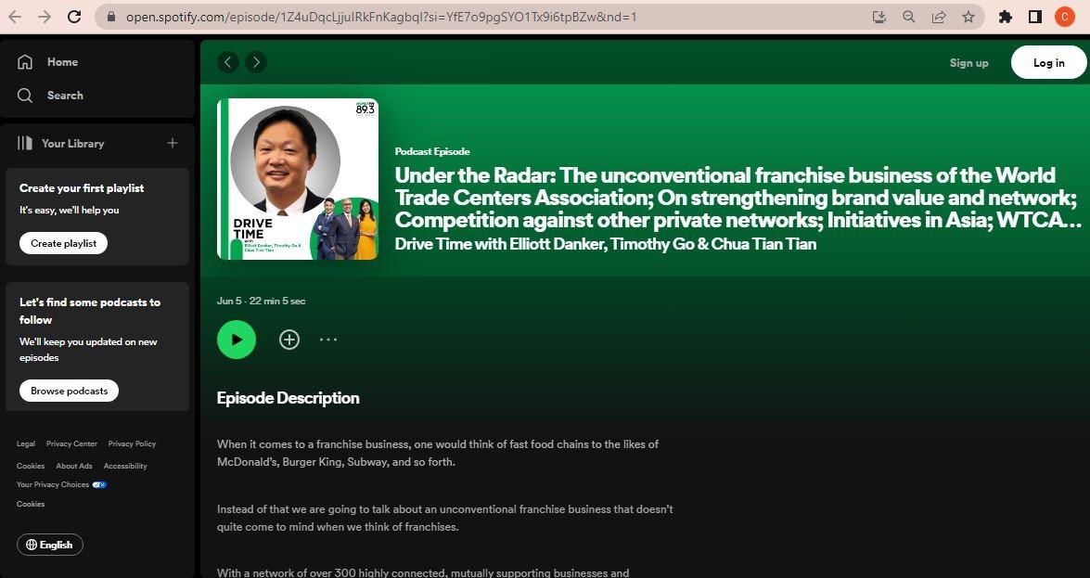Click the 'Jun 5 · 22 min 5 sec' text
Image resolution: width=1090 pixels, height=578 pixels.
point(262,302)
